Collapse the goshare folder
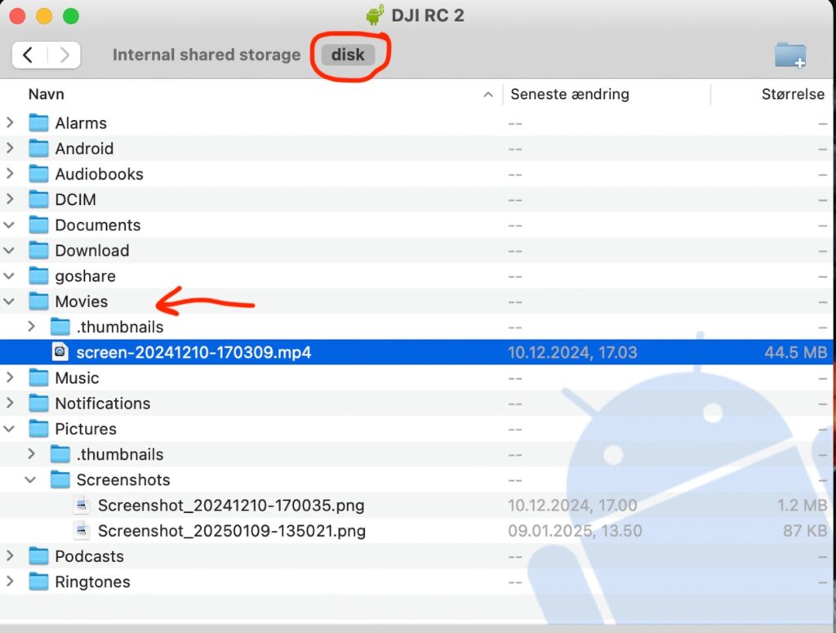836x633 pixels. [10, 276]
